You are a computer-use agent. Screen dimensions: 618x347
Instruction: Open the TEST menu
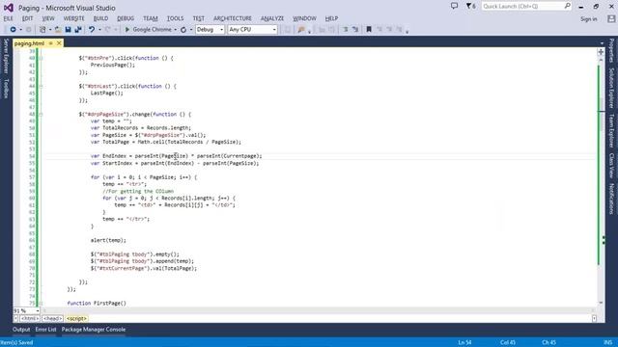pyautogui.click(x=199, y=18)
